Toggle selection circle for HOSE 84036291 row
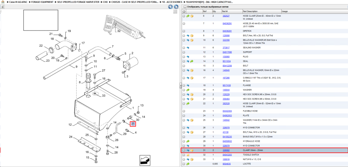The height and width of the screenshot is (167, 348). pyautogui.click(x=184, y=24)
